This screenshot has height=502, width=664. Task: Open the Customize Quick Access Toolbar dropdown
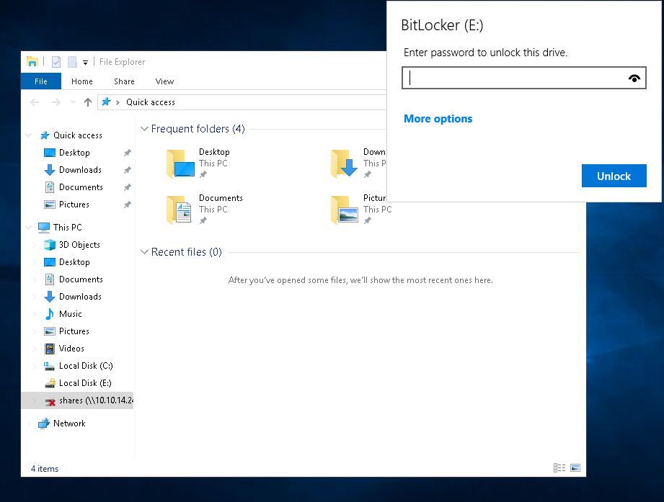coord(85,63)
